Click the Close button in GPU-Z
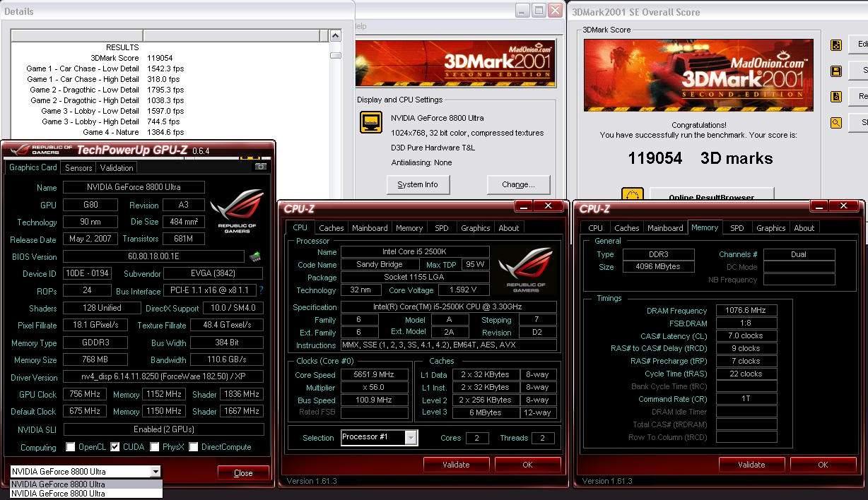 [243, 473]
